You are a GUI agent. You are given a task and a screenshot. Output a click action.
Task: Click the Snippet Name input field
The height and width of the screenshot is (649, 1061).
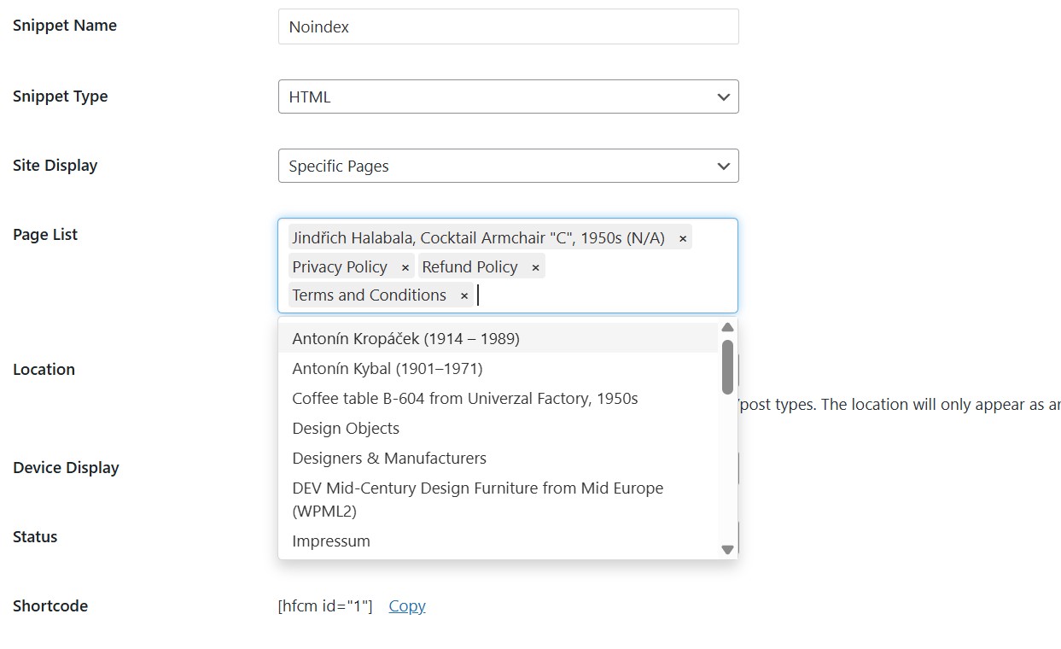tap(508, 26)
